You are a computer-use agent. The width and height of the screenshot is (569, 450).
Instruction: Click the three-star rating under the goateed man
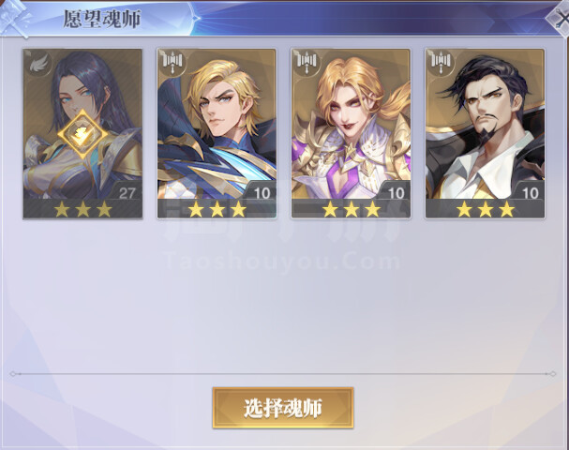[x=486, y=209]
